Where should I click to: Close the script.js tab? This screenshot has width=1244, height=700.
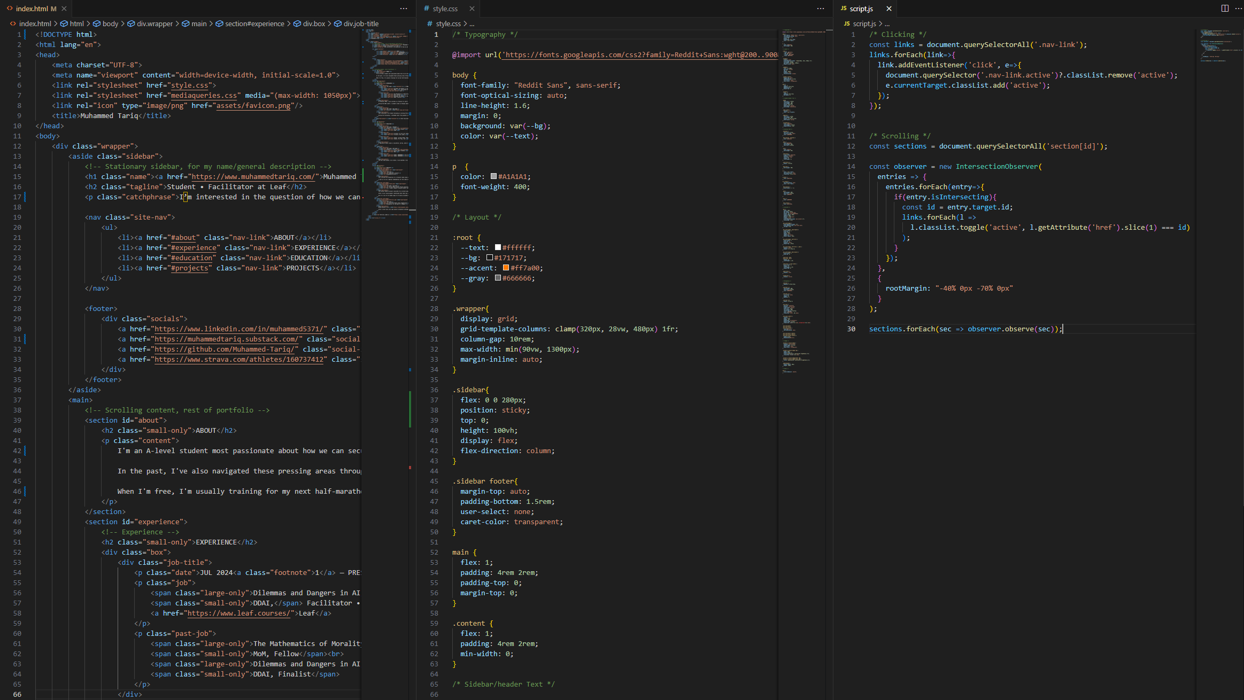(x=889, y=9)
